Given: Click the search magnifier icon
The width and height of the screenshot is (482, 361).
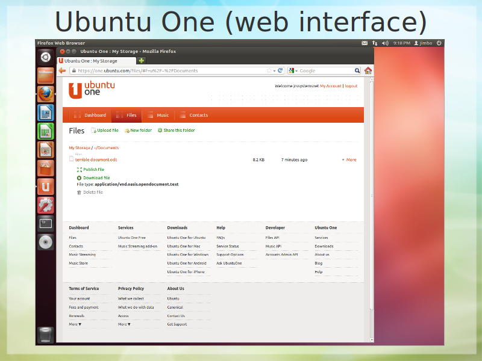Looking at the screenshot, I should (x=357, y=70).
